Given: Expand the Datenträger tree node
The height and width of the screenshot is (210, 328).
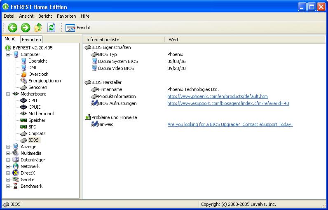Looking at the screenshot, I should [x=8, y=160].
